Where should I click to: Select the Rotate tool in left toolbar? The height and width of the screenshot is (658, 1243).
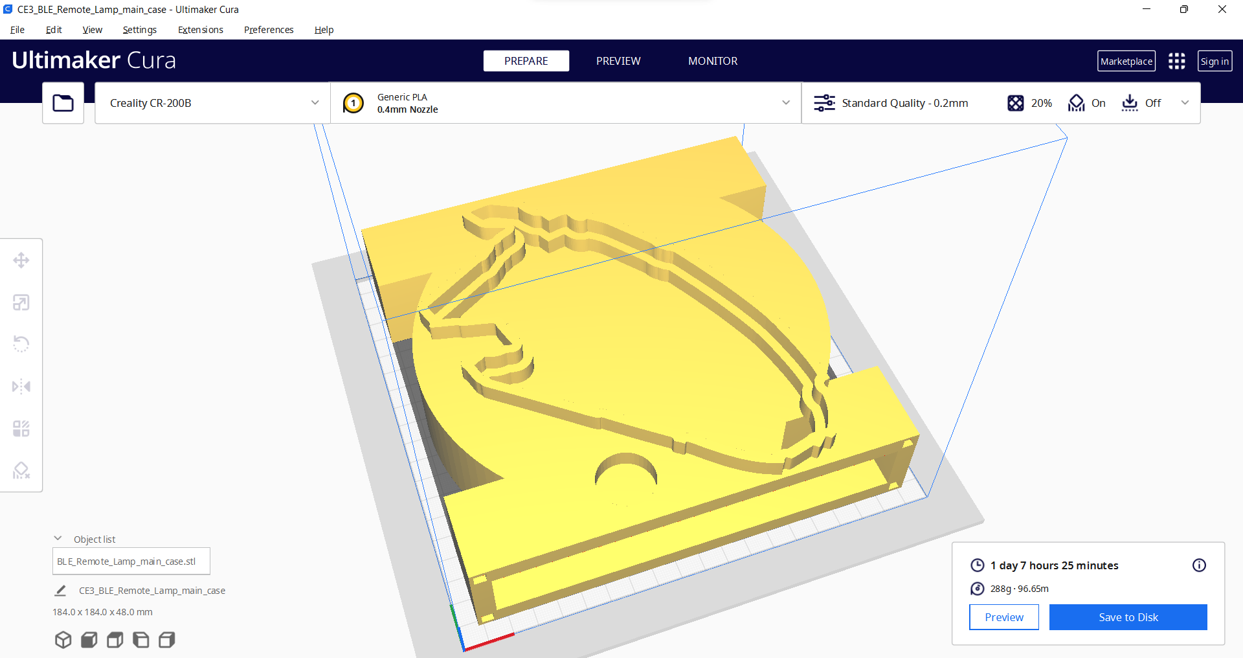coord(21,344)
